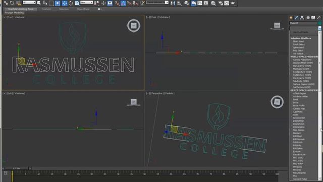Viewport: 323px width, 182px height.
Task: Activate the Select and Scale tool
Action: click(x=77, y=3)
